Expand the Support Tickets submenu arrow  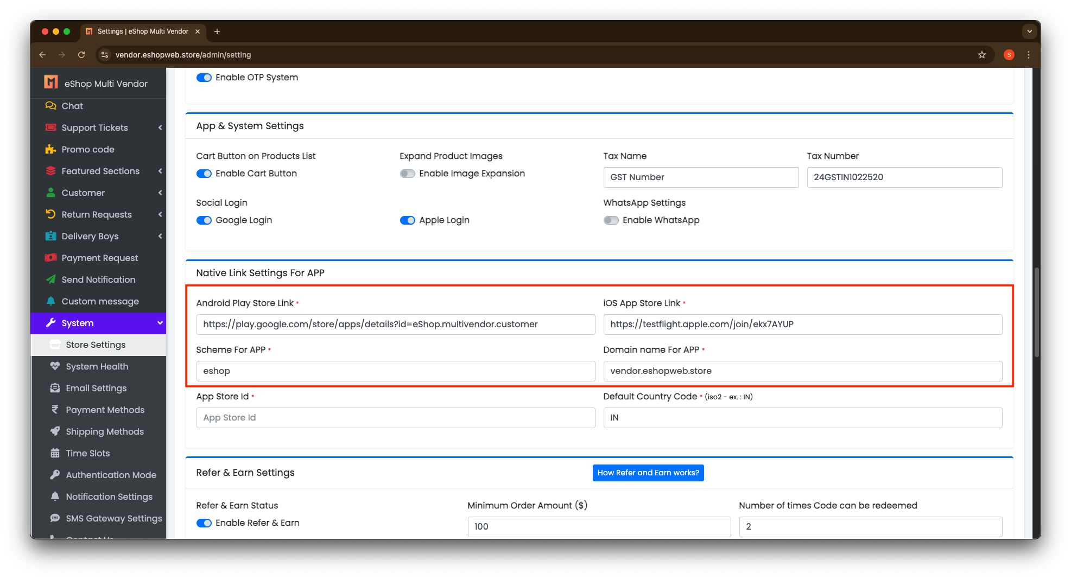pos(160,128)
